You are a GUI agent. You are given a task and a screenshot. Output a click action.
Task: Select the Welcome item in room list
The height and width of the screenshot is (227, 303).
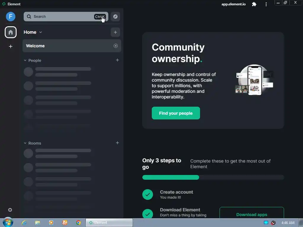pyautogui.click(x=72, y=46)
